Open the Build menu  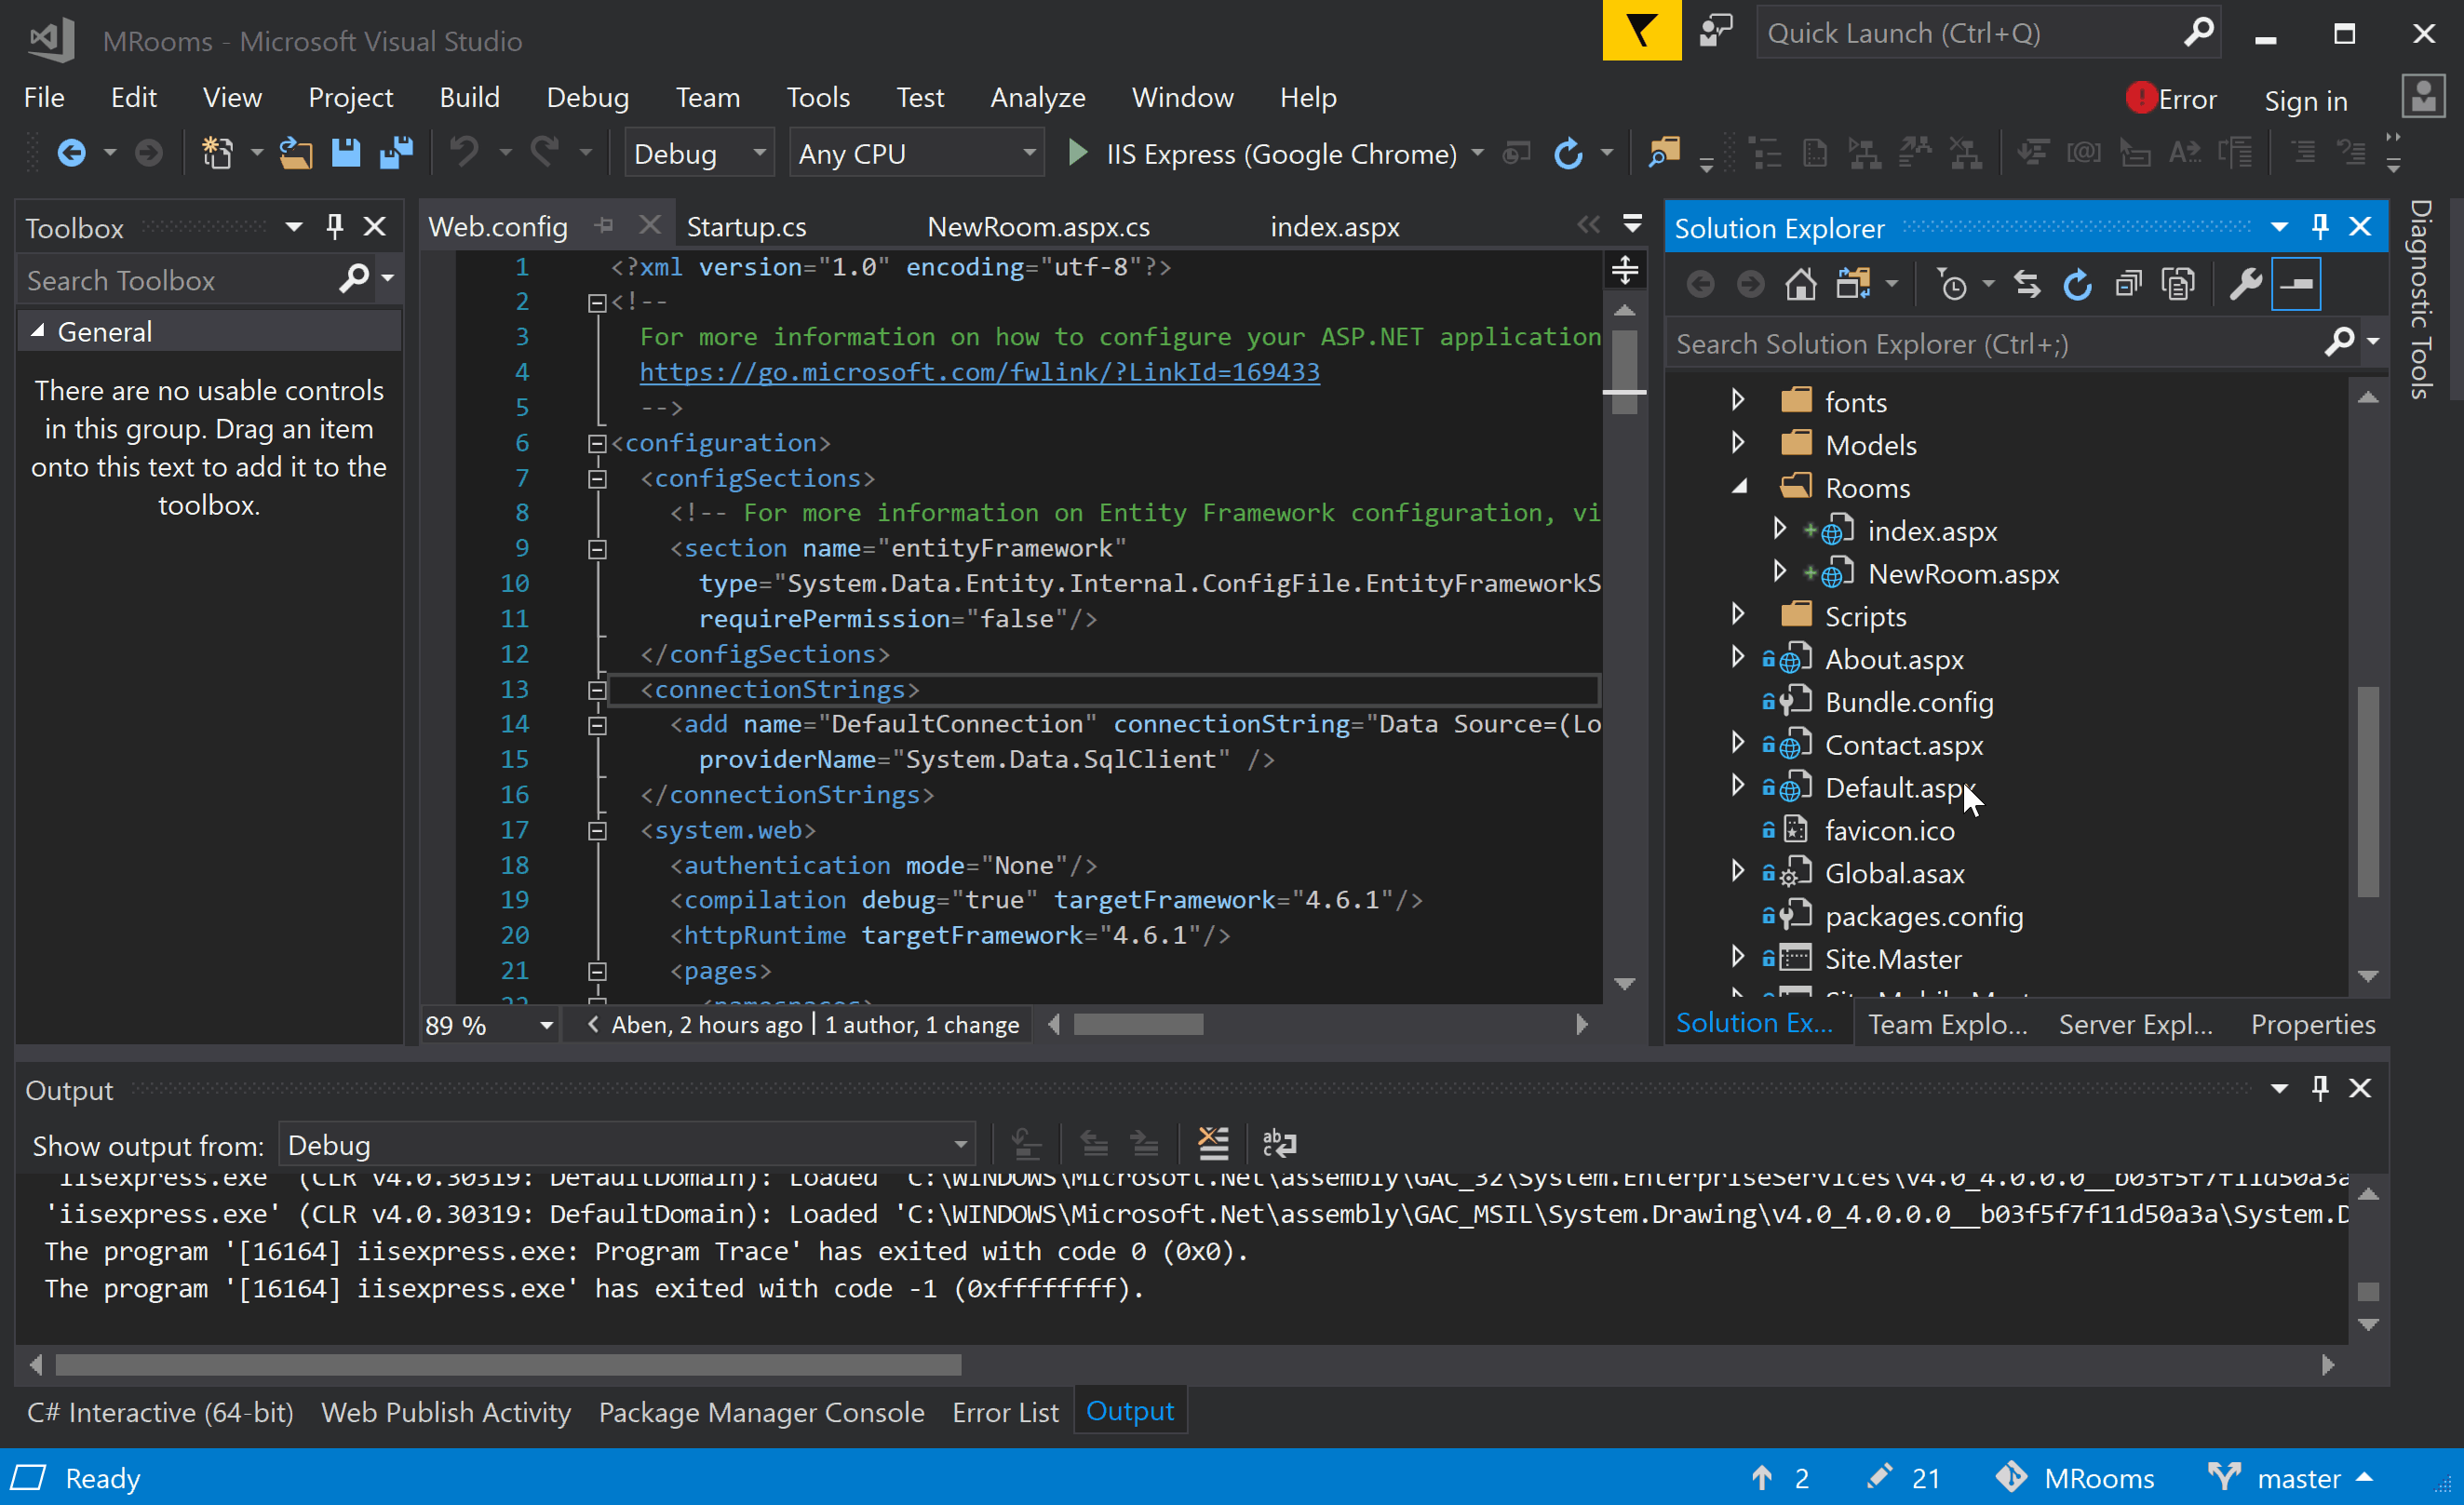469,97
